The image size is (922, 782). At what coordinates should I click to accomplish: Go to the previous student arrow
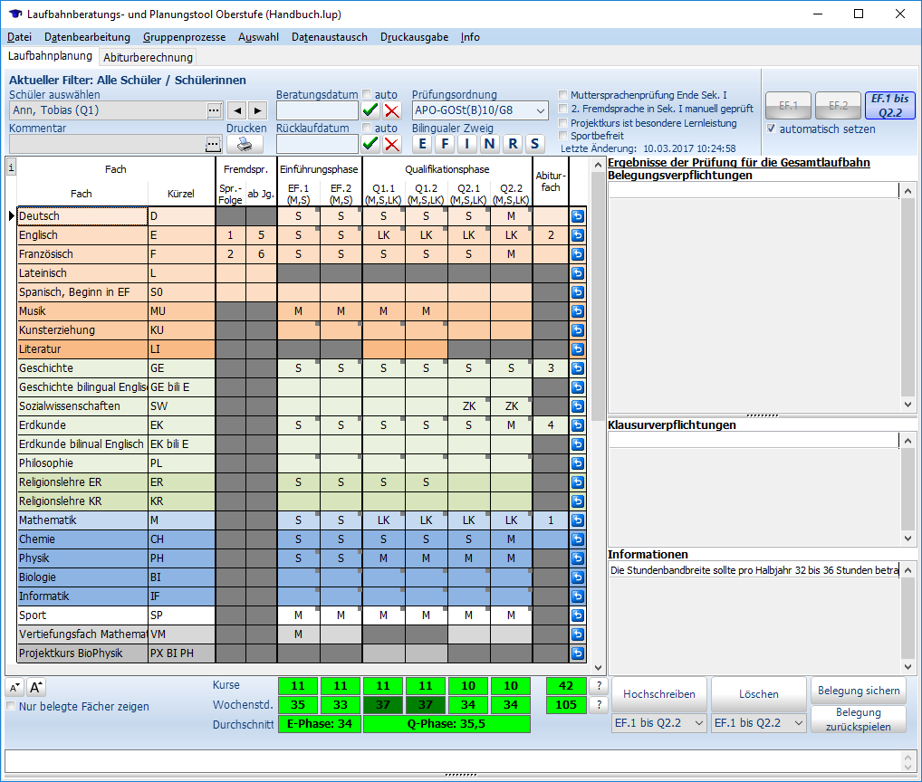(236, 110)
